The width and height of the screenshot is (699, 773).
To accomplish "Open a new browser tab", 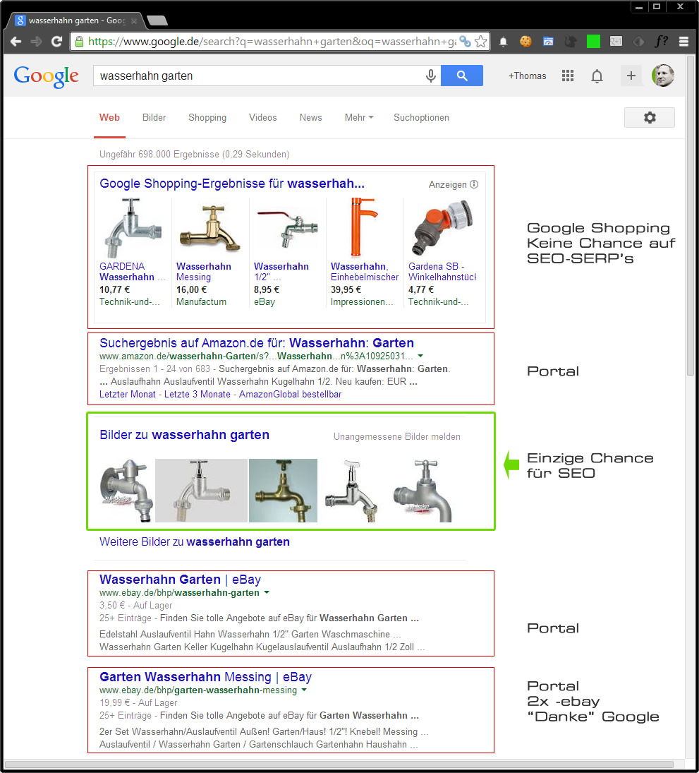I will pos(157,20).
